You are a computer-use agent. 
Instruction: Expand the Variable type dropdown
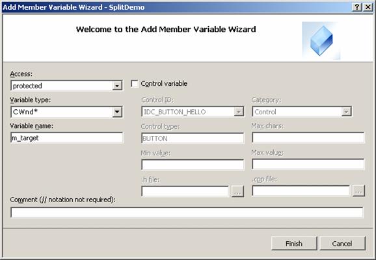pos(117,112)
